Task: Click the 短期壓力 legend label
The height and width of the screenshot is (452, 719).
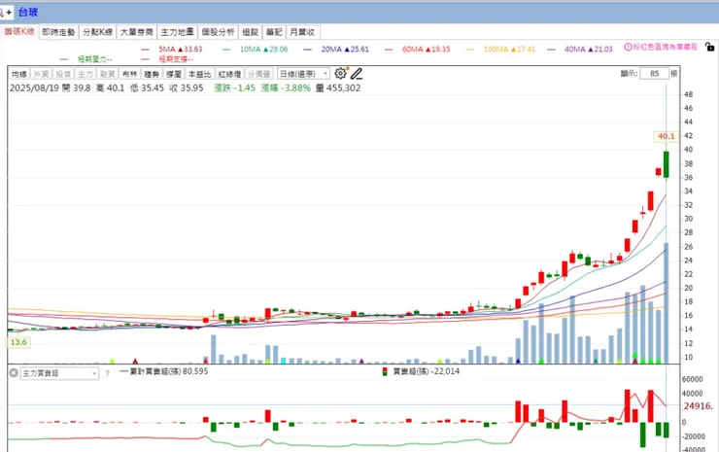Action: [94, 59]
